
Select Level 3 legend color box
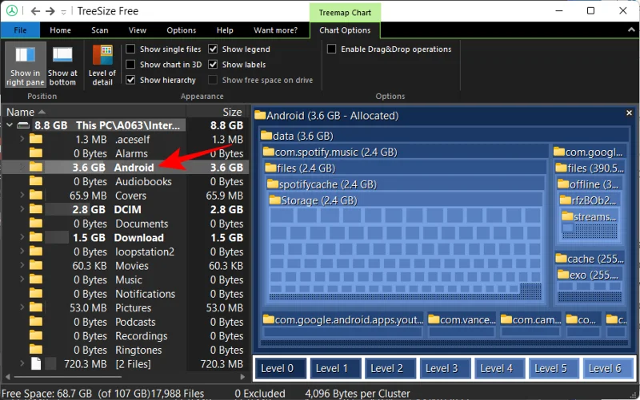pos(444,368)
